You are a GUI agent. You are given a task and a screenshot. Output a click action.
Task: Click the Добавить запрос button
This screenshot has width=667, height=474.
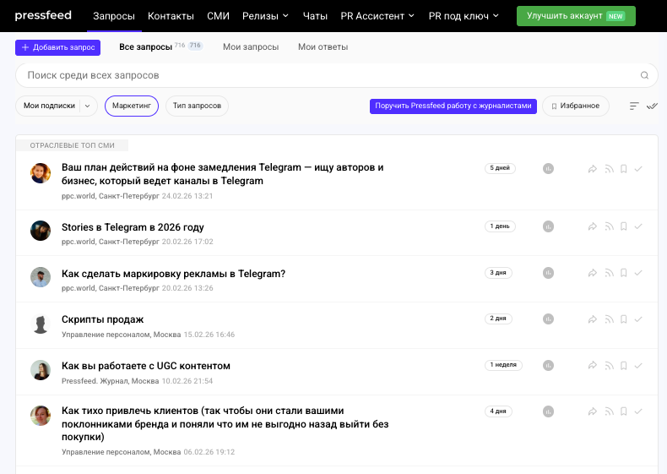tap(57, 47)
